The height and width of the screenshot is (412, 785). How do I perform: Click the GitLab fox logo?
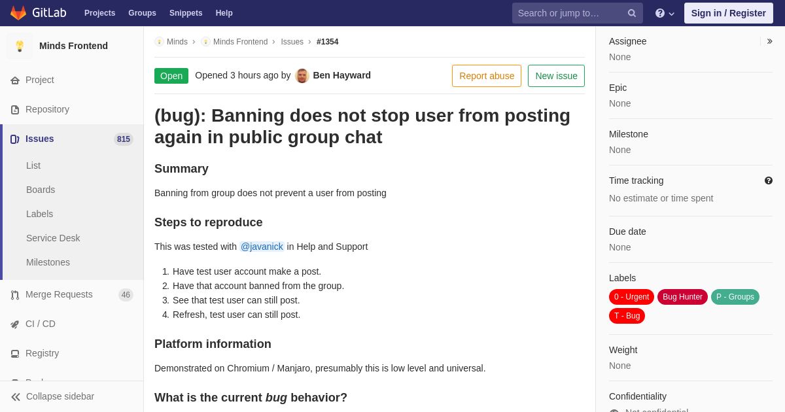[18, 13]
